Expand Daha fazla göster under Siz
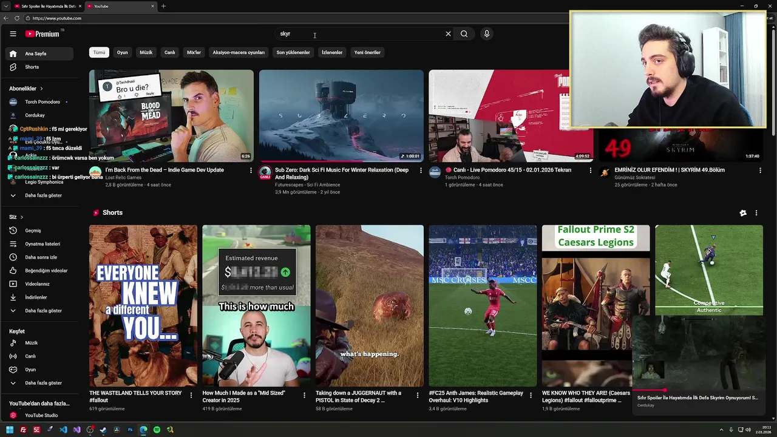Viewport: 777px width, 437px height. 39,311
